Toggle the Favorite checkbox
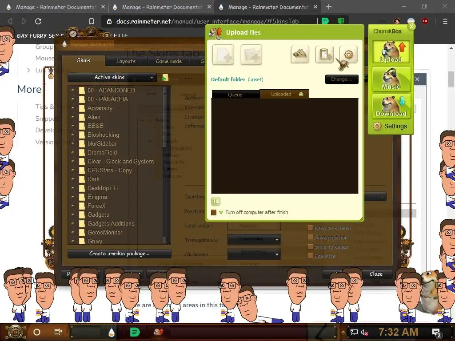Viewport: 455px width, 341px height. [x=310, y=256]
